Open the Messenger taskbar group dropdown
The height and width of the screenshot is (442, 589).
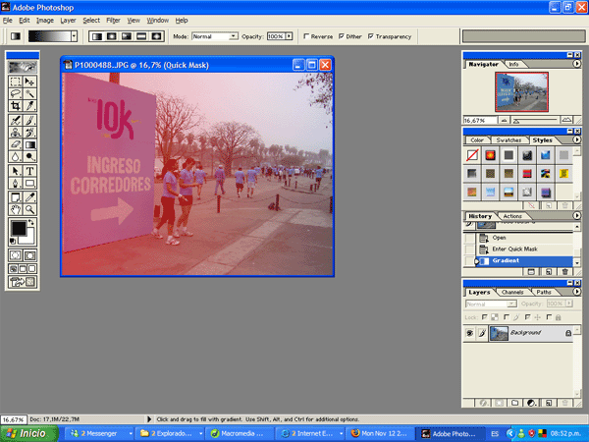(x=131, y=434)
